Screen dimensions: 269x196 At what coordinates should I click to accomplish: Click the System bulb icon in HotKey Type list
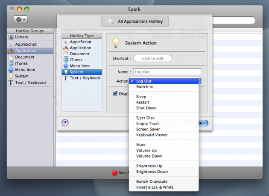(x=66, y=72)
